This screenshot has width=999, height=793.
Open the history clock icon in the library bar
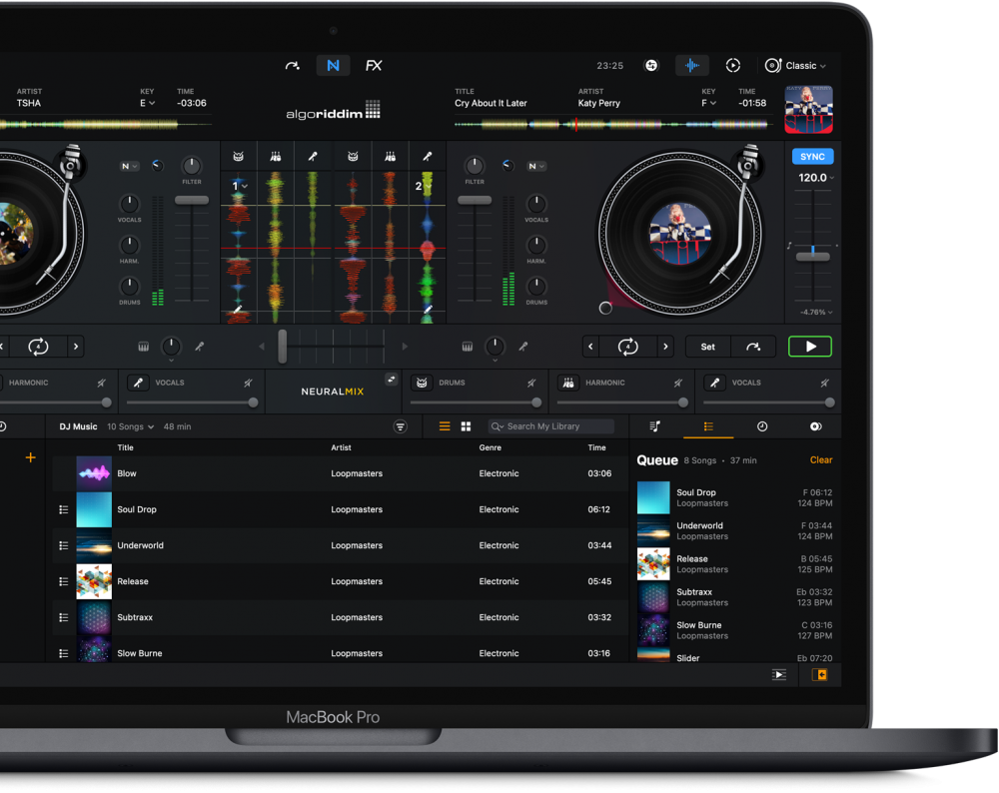761,426
